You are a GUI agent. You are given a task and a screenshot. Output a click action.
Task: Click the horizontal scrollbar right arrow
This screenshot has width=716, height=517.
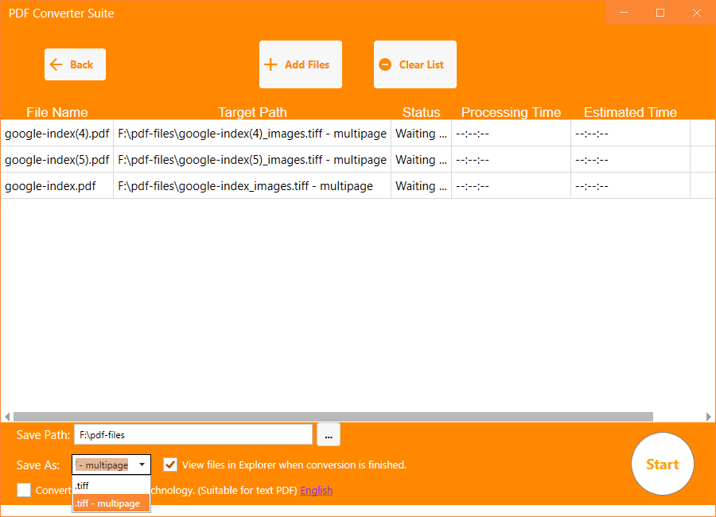tap(709, 416)
